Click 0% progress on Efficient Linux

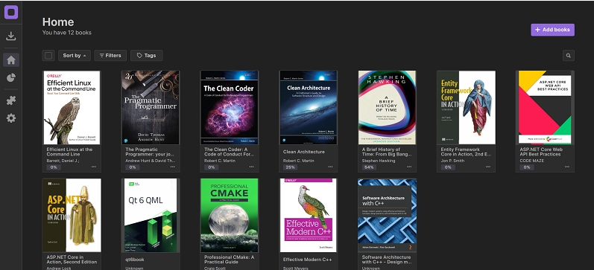point(54,167)
